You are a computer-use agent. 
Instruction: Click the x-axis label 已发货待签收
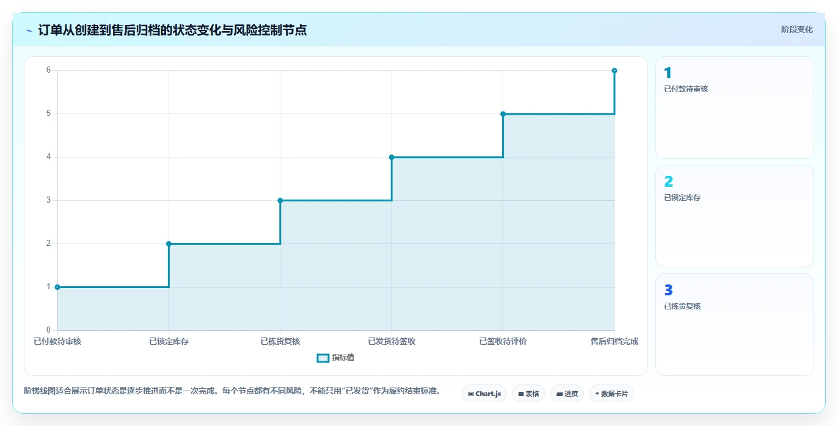[x=392, y=342]
